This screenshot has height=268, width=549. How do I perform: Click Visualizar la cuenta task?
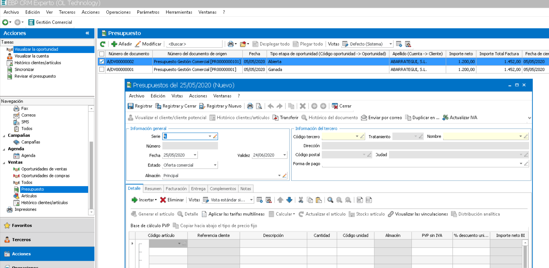point(32,56)
